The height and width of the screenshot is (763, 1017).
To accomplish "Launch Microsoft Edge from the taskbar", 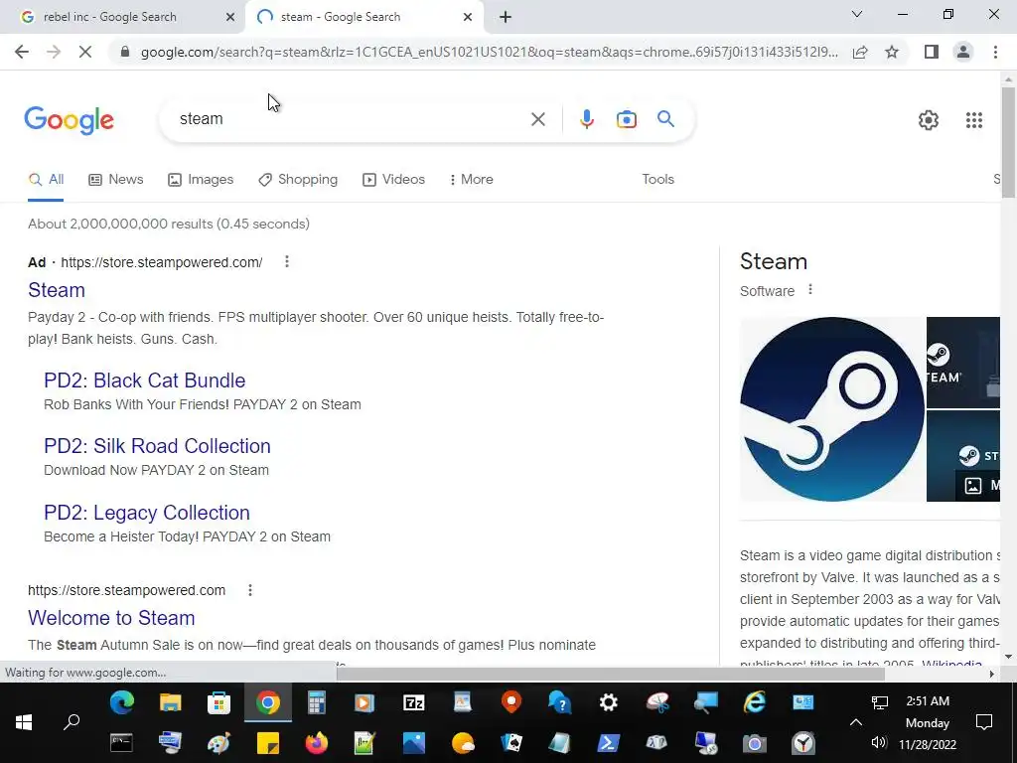I will (x=121, y=702).
